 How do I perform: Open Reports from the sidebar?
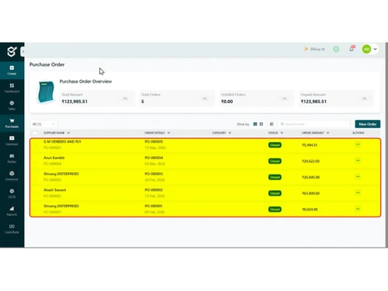(x=12, y=211)
